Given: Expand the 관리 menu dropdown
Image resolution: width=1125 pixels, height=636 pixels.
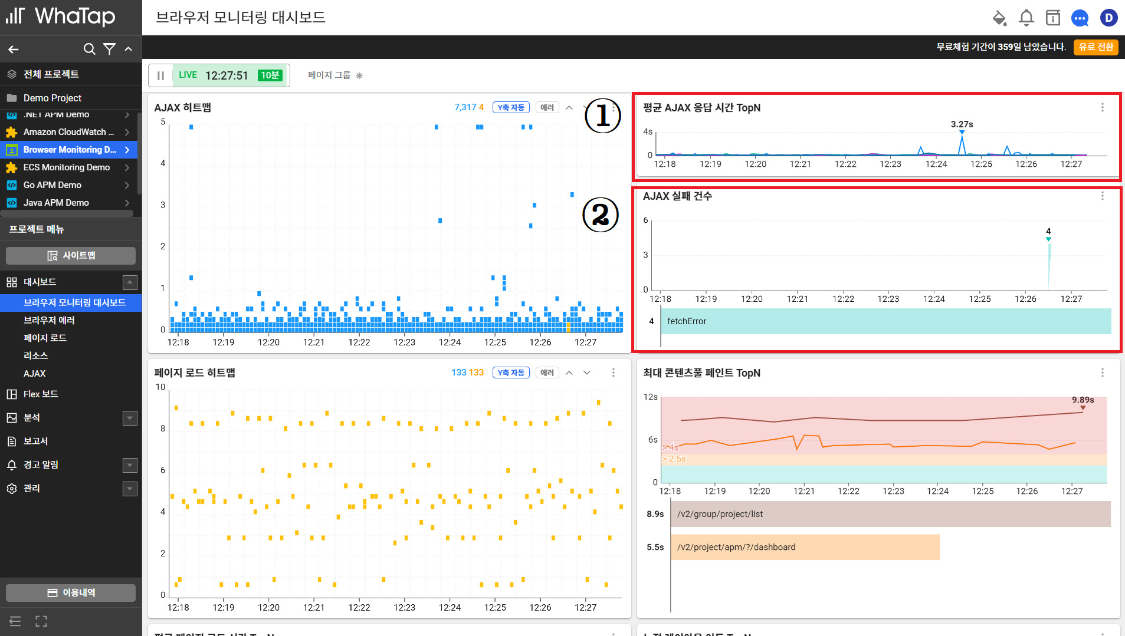Looking at the screenshot, I should (130, 489).
